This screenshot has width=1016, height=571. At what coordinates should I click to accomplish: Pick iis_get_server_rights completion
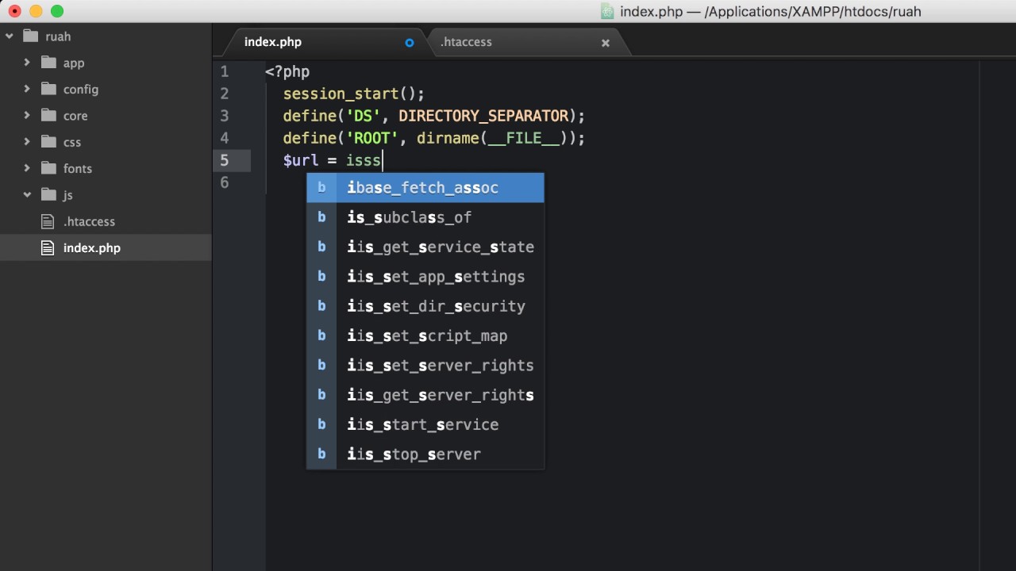pyautogui.click(x=425, y=395)
